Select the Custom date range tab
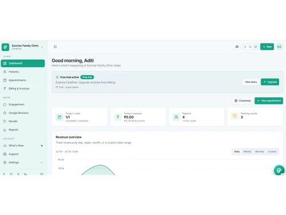Image resolution: width=286 pixels, height=215 pixels. [272, 151]
